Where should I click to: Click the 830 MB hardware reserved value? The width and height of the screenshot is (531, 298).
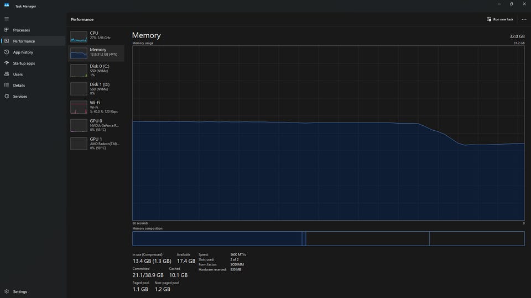236,270
